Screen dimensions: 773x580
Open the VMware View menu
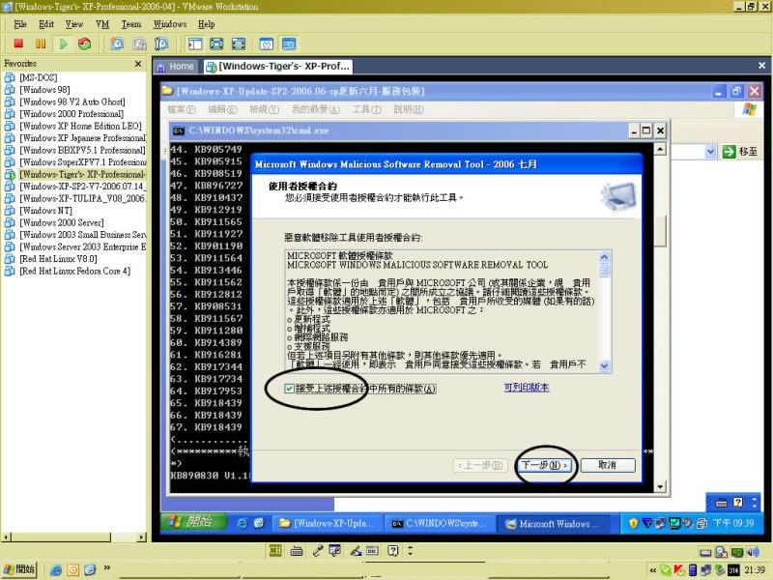[74, 24]
